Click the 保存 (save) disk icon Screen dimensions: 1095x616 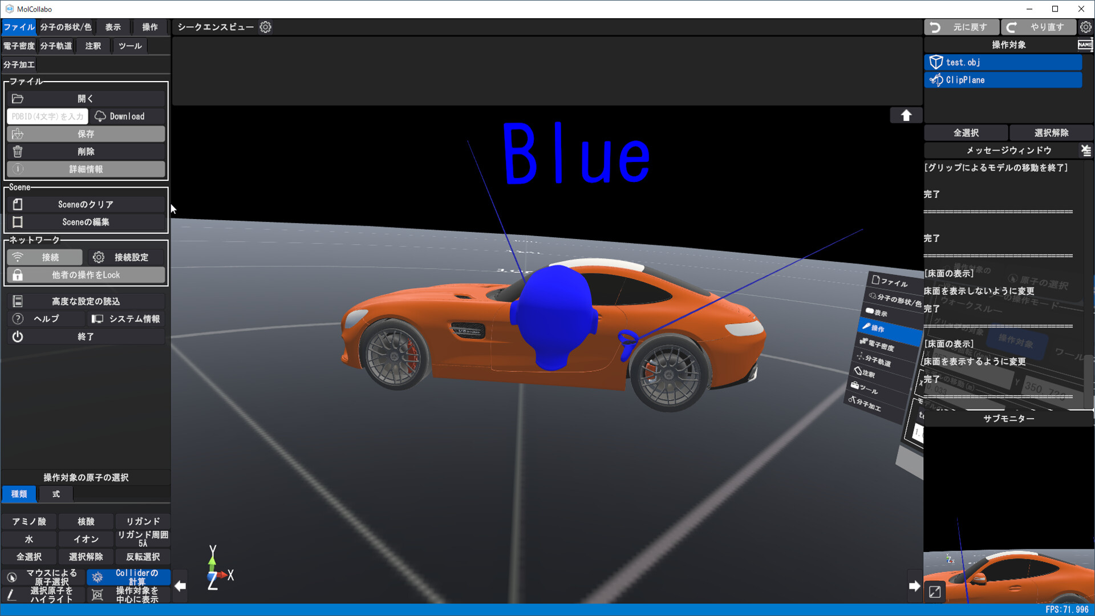tap(17, 133)
